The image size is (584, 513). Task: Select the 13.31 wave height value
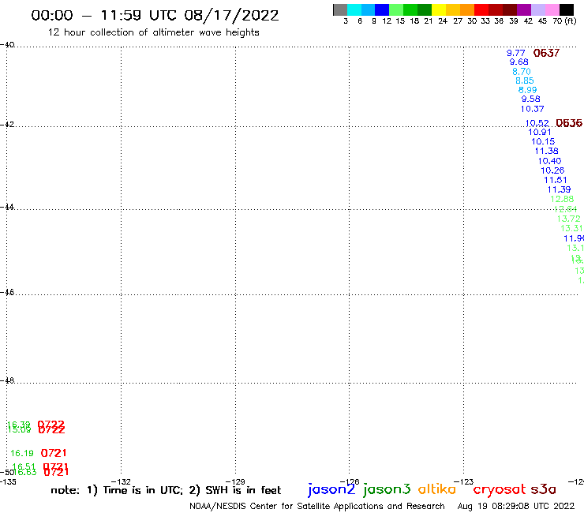point(571,228)
